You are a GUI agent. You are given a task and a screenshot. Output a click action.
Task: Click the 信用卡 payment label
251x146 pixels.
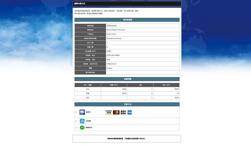pos(88,112)
